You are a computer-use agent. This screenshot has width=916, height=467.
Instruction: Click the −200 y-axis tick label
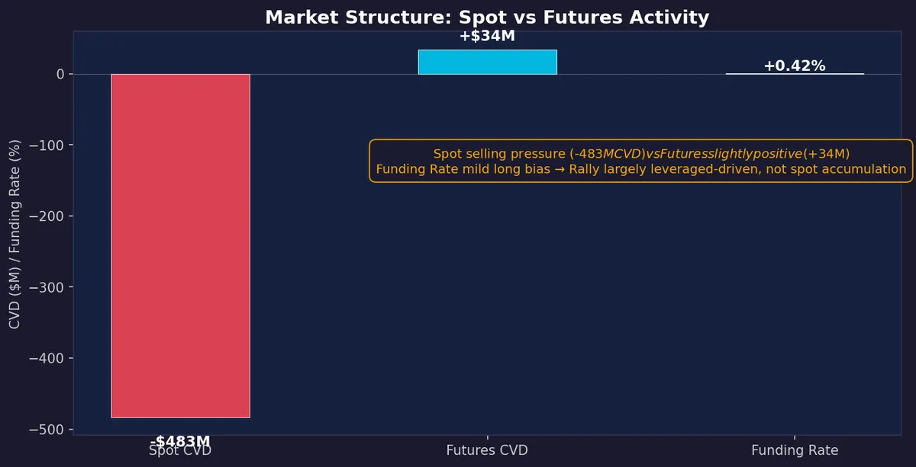point(48,216)
